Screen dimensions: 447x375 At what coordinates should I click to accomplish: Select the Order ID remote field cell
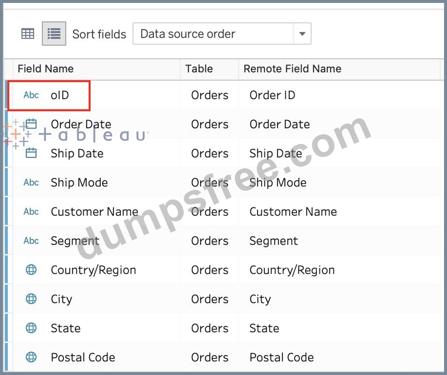pyautogui.click(x=272, y=95)
